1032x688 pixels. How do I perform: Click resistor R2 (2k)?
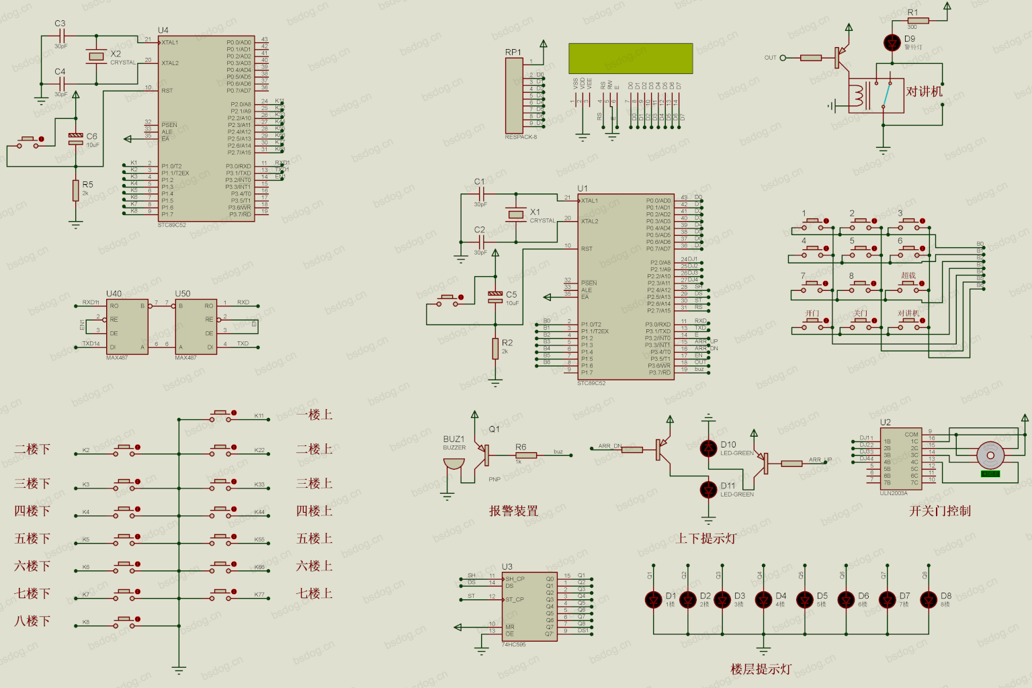coord(495,349)
